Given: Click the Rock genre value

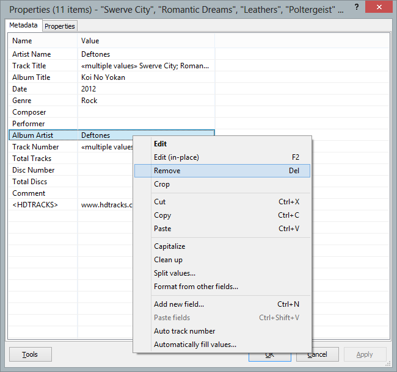Looking at the screenshot, I should point(89,101).
